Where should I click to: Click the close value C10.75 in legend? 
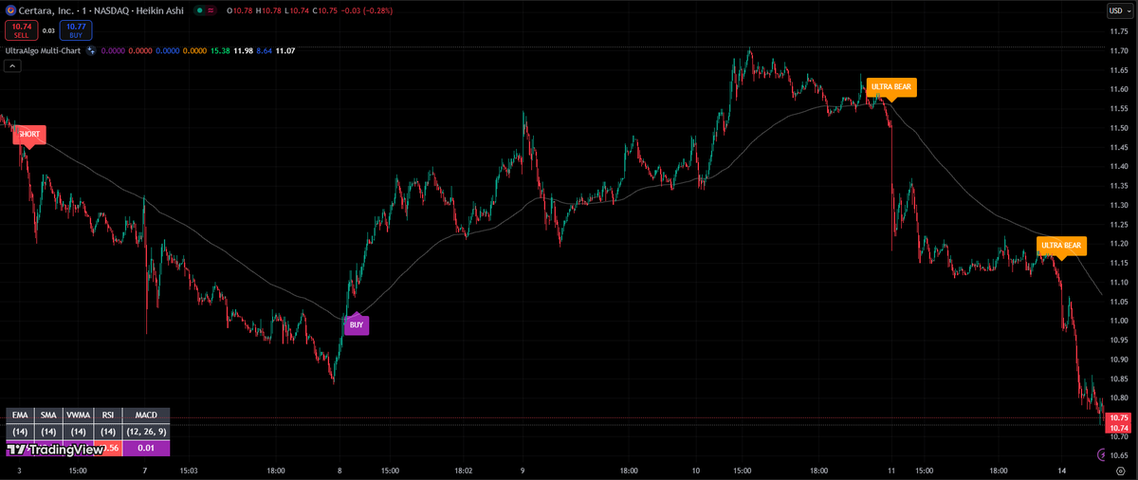pyautogui.click(x=325, y=10)
